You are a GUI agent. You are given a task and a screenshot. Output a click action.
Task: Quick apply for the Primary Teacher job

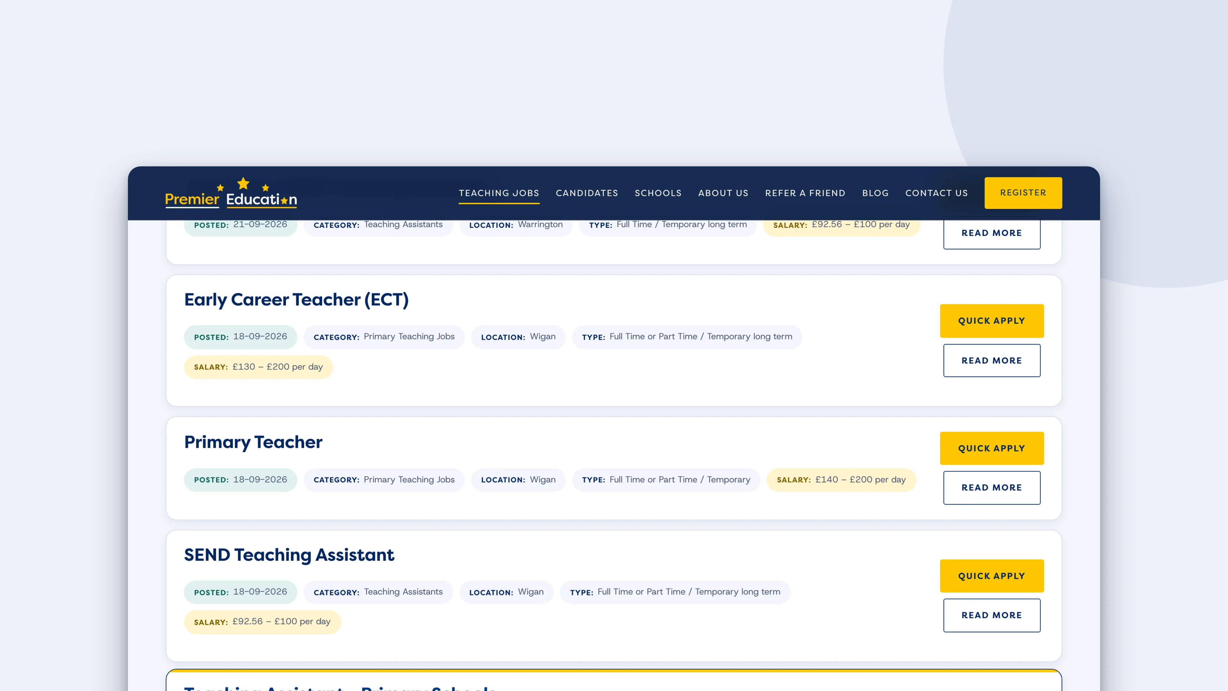(992, 448)
